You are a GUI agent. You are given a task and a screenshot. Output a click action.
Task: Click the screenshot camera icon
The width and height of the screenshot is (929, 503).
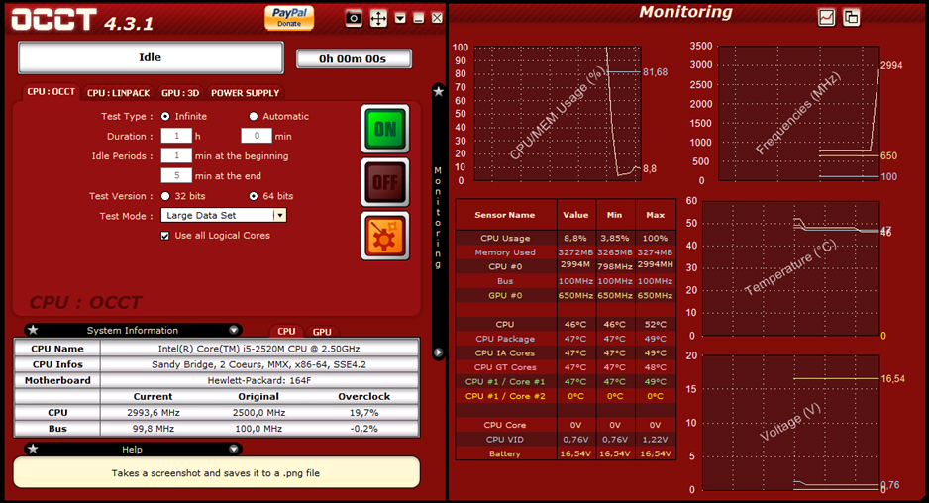click(x=354, y=19)
